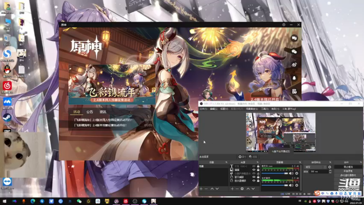
Task: Open the 2.4版本攻略征集 news link
Action: [100, 125]
